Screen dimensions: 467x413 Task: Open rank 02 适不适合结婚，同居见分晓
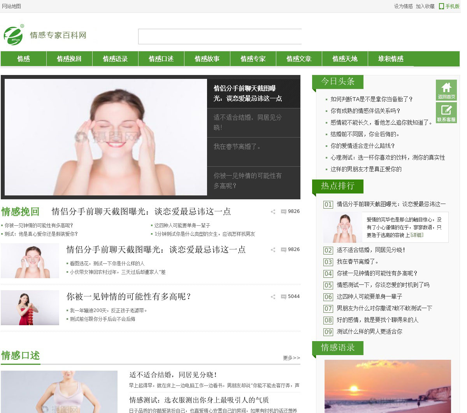tap(371, 250)
